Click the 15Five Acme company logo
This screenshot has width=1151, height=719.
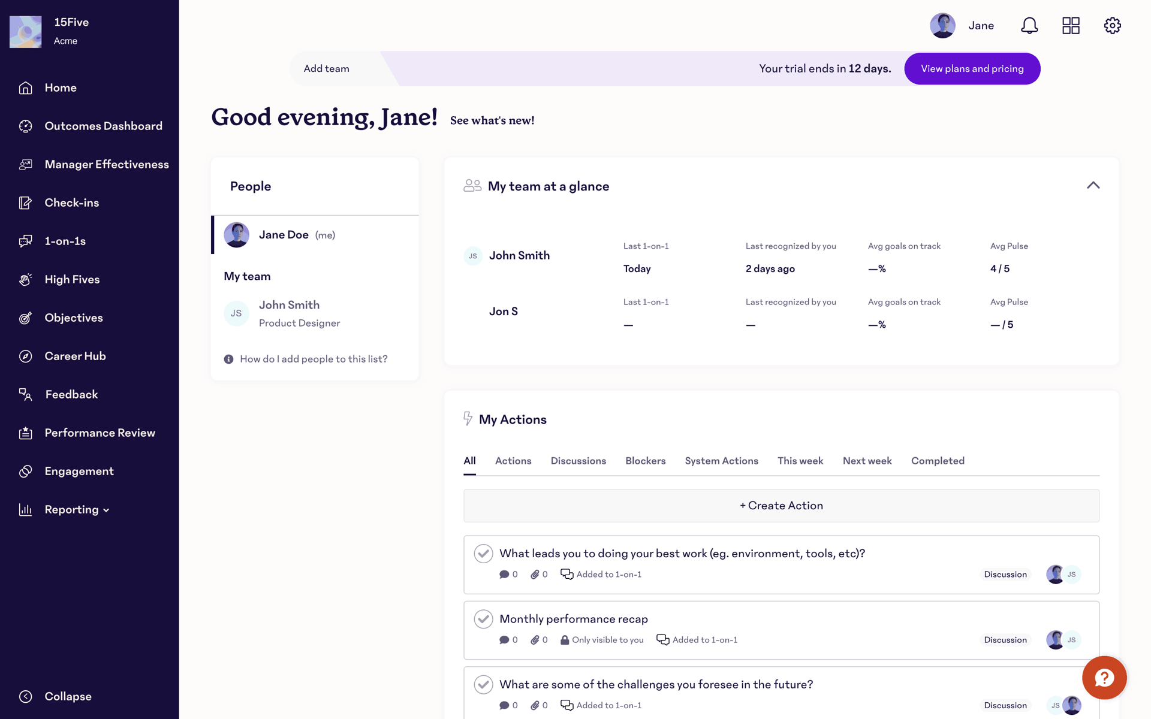pos(25,32)
